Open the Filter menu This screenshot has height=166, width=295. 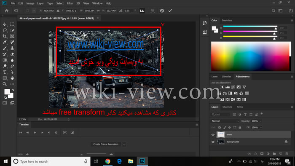(x=70, y=3)
